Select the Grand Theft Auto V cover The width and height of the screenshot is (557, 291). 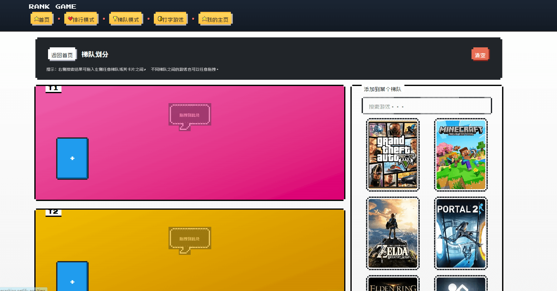tap(393, 155)
